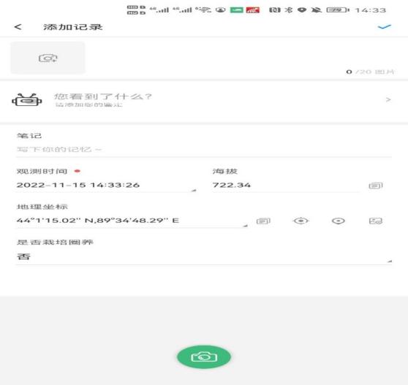Tap the 0/20 图片 photo counter
This screenshot has width=408, height=385.
coord(370,72)
